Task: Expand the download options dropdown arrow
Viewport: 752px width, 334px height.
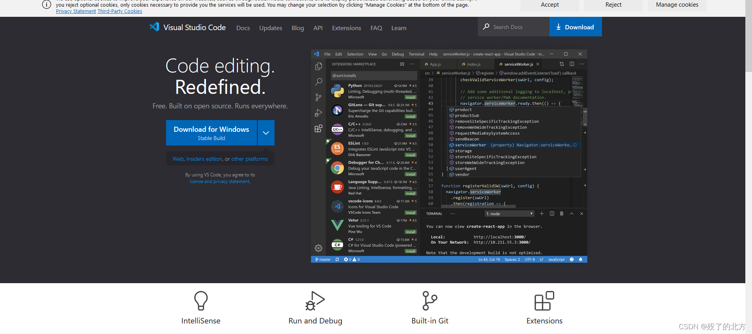Action: coord(266,133)
